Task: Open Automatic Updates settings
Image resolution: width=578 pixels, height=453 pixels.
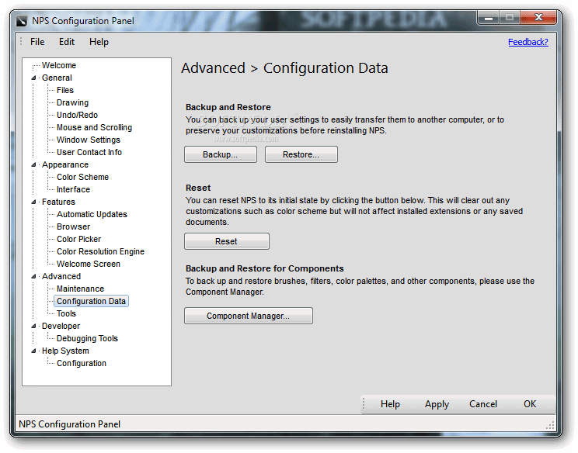Action: coord(92,214)
